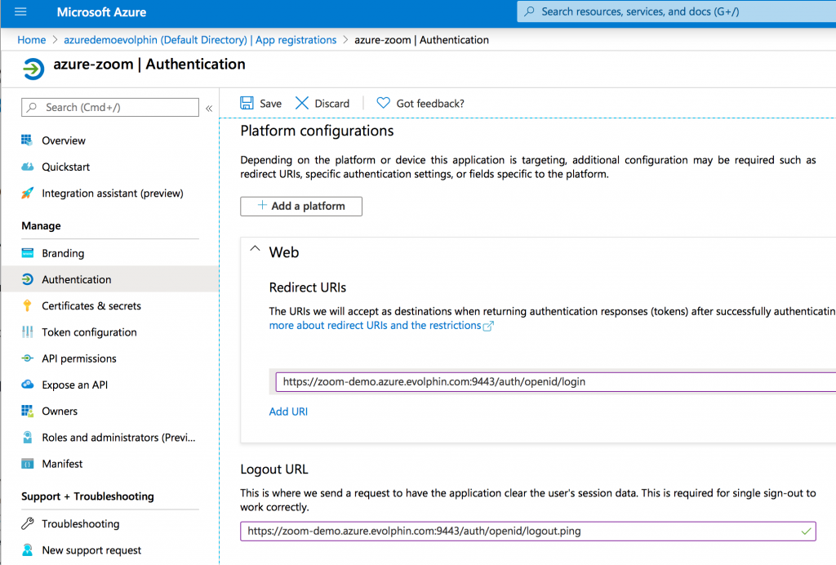
Task: Click the external link icon after restrictions link
Action: pyautogui.click(x=488, y=326)
